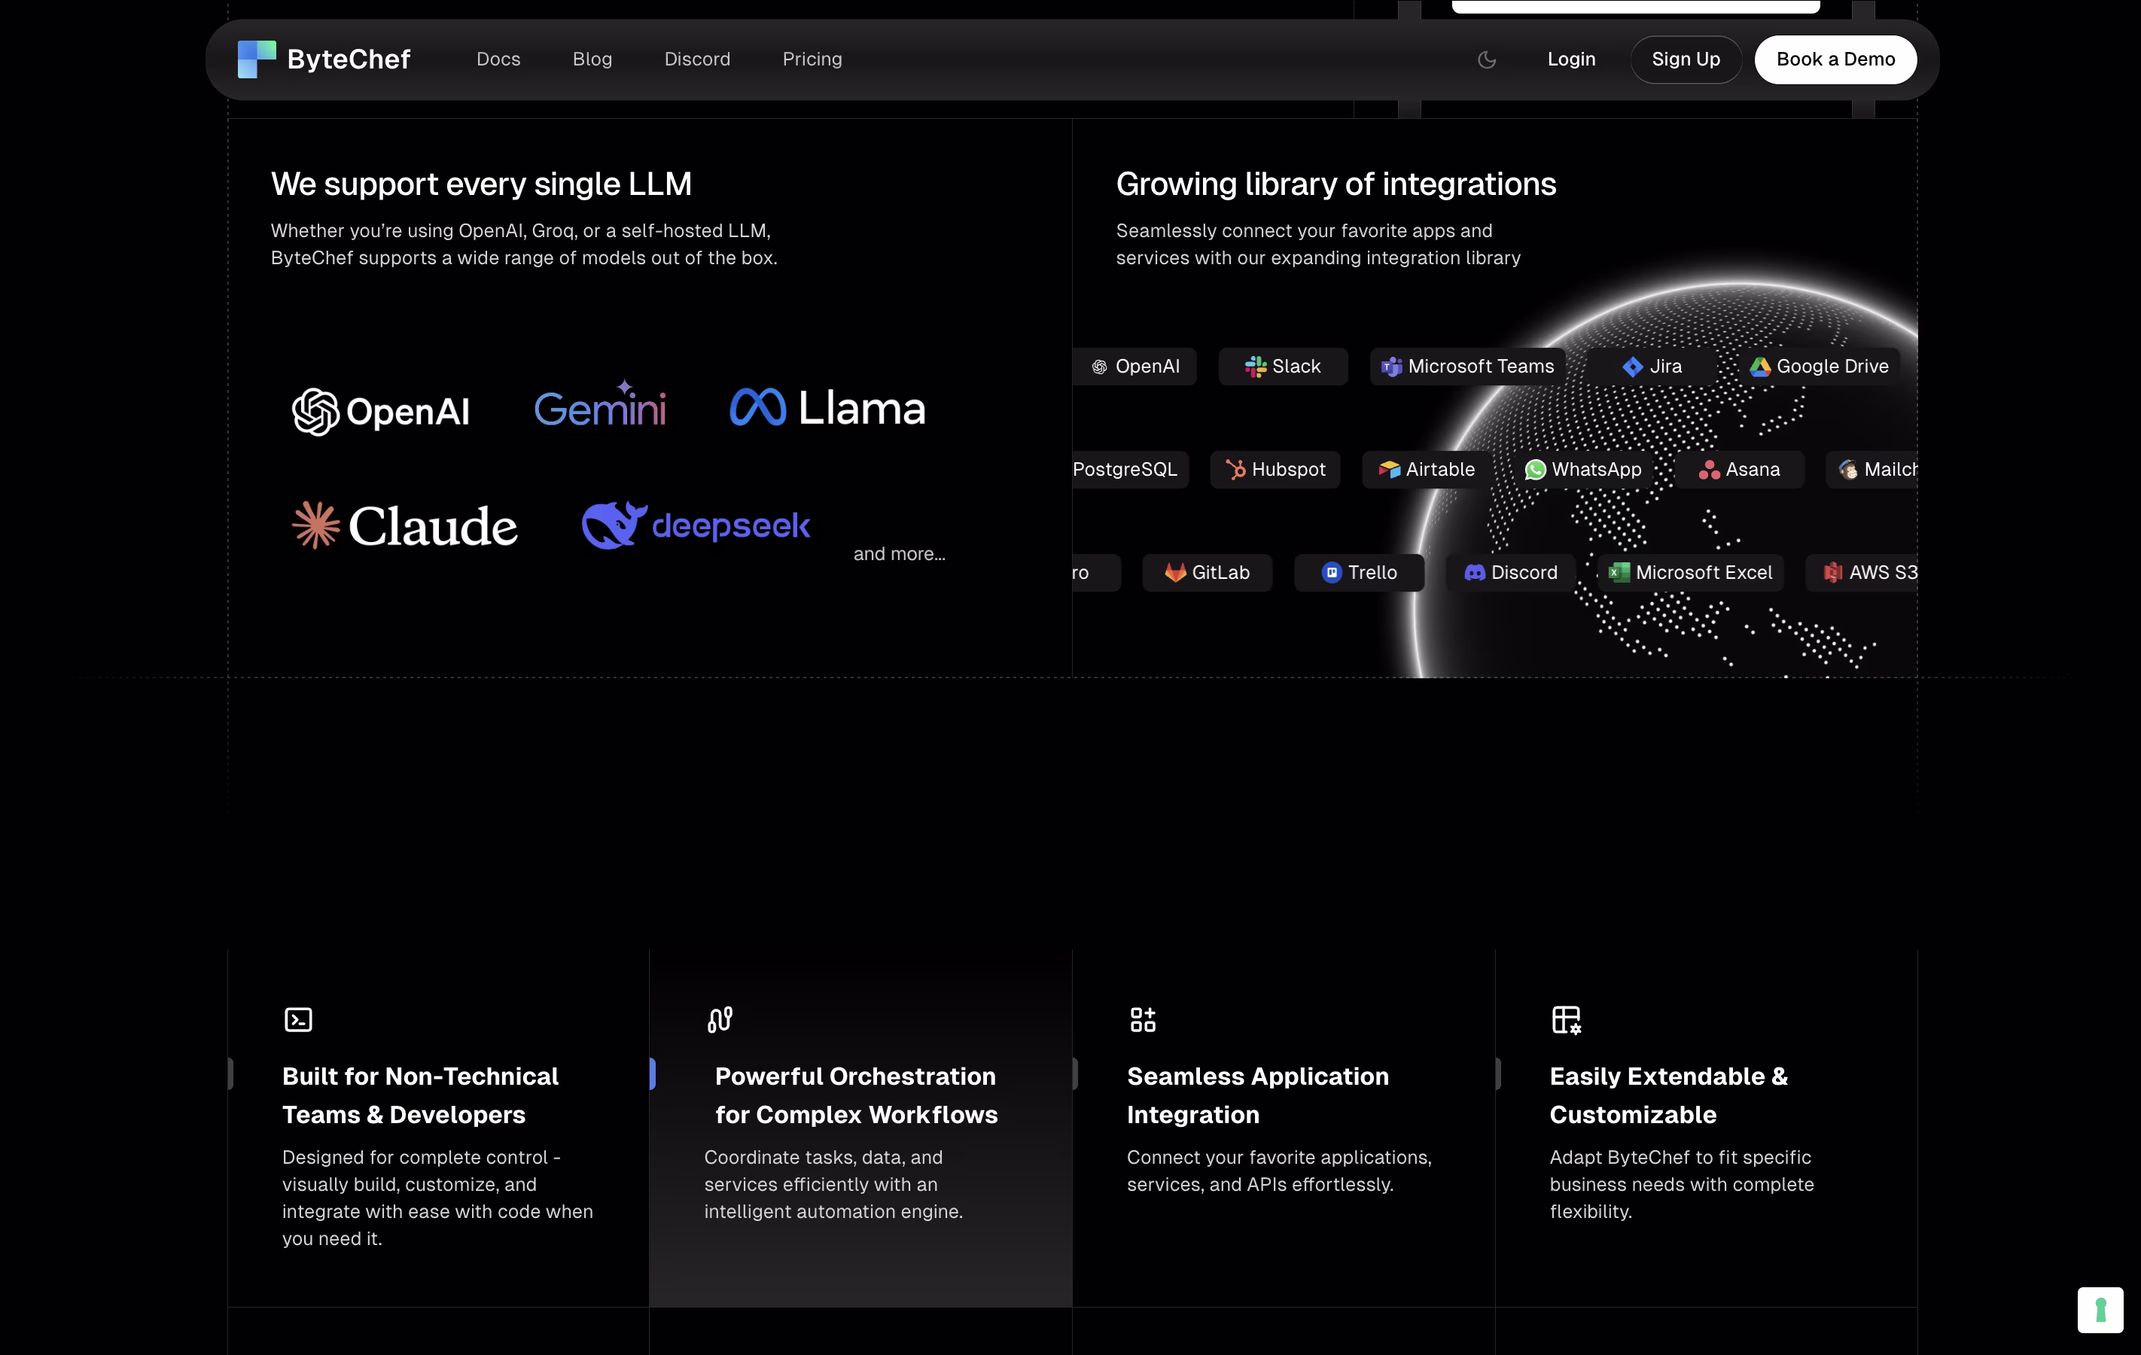The width and height of the screenshot is (2141, 1355).
Task: Click the Hubspot integration chip
Action: pos(1275,470)
